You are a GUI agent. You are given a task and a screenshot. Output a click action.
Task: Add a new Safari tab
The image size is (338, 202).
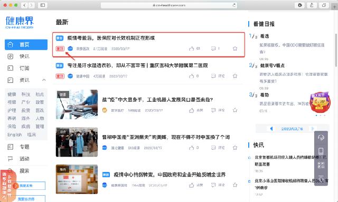[x=334, y=6]
